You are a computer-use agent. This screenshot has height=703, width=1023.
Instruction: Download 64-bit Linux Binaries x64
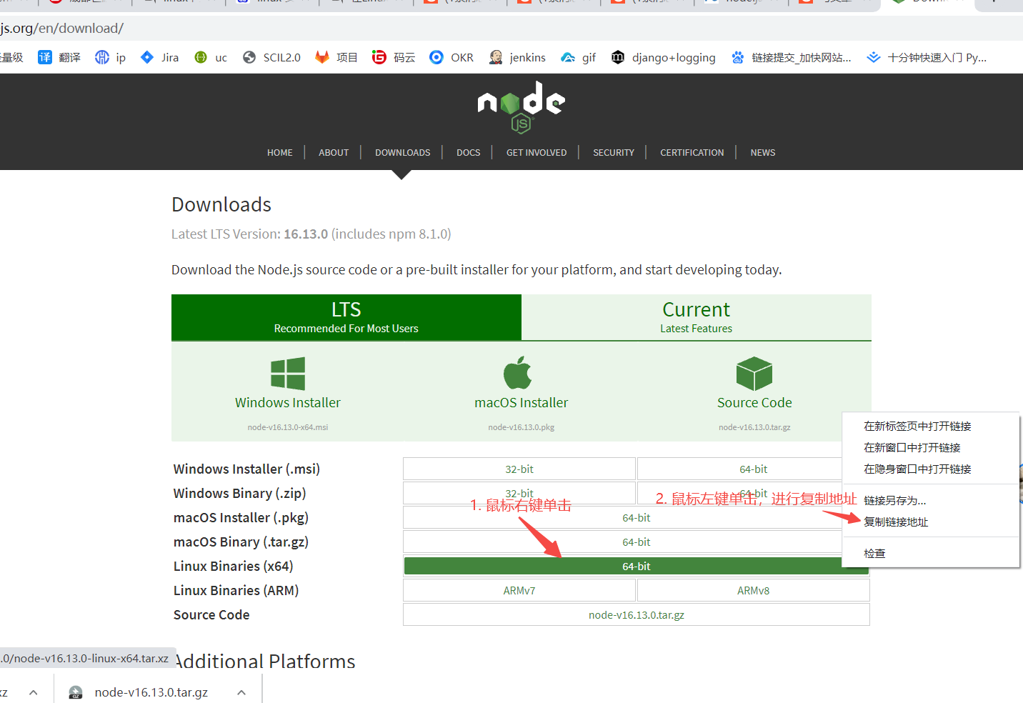636,565
